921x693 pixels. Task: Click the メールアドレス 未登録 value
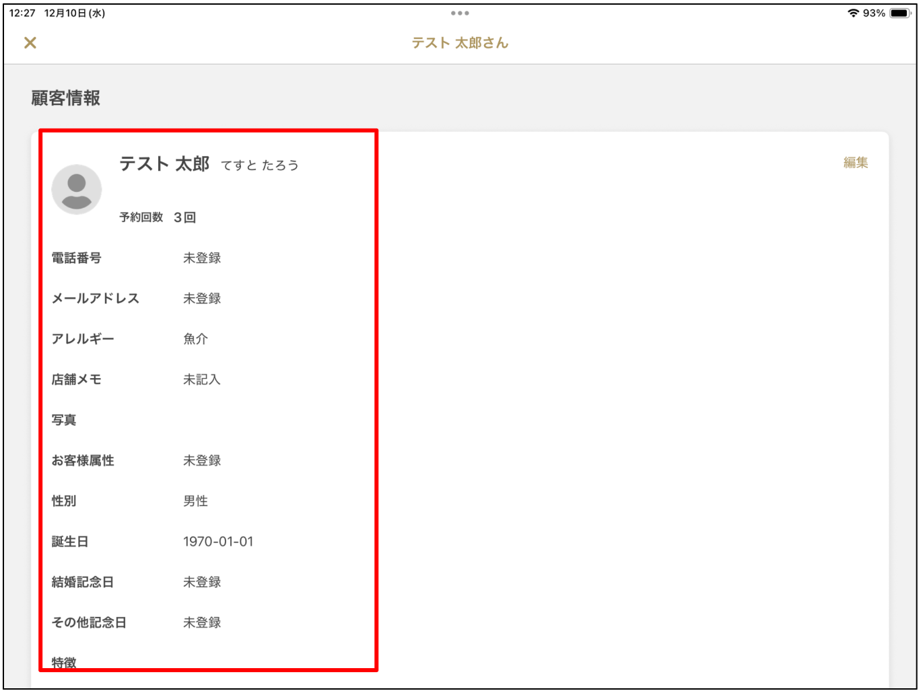(201, 298)
